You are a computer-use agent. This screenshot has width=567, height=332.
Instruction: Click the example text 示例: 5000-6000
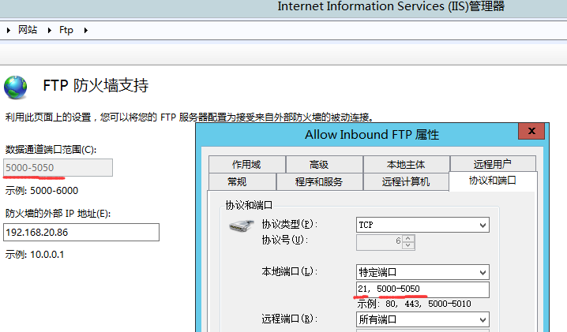(x=42, y=190)
